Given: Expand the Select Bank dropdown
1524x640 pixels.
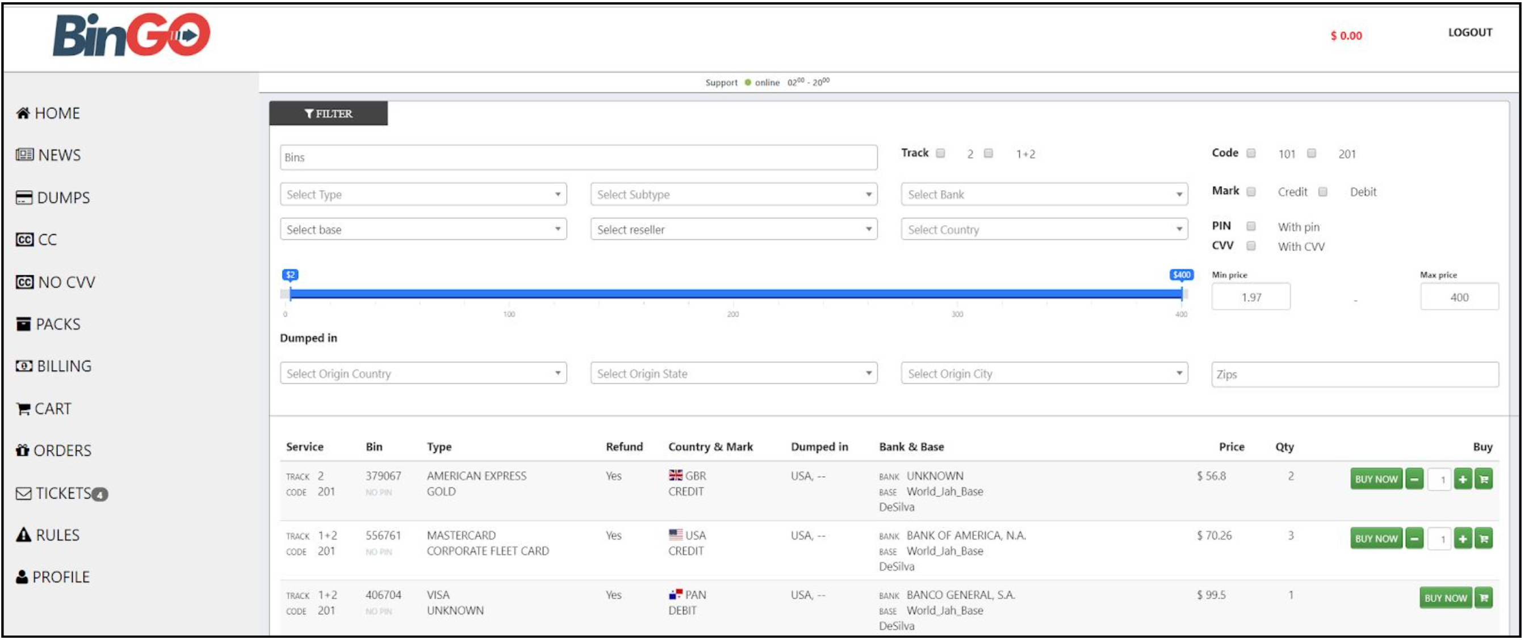Looking at the screenshot, I should pos(1045,195).
